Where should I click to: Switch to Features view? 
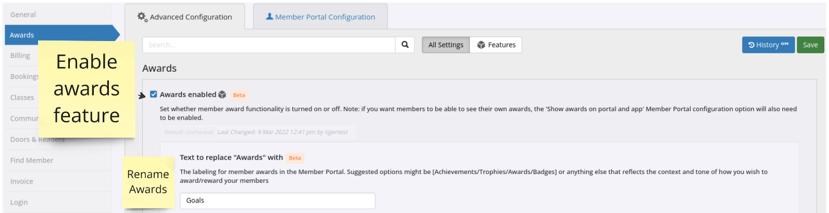[x=496, y=45]
